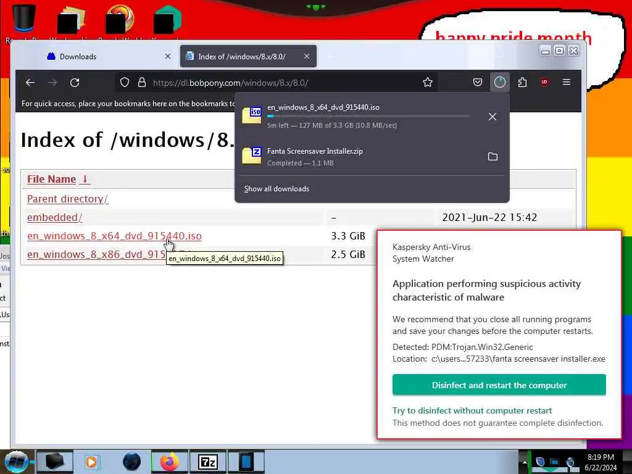Image resolution: width=632 pixels, height=474 pixels.
Task: Open the Firefox hamburger menu
Action: point(567,82)
